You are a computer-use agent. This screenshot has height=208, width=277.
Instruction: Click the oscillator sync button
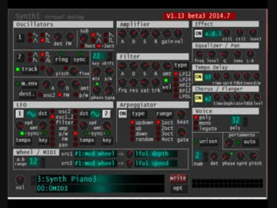(x=80, y=60)
